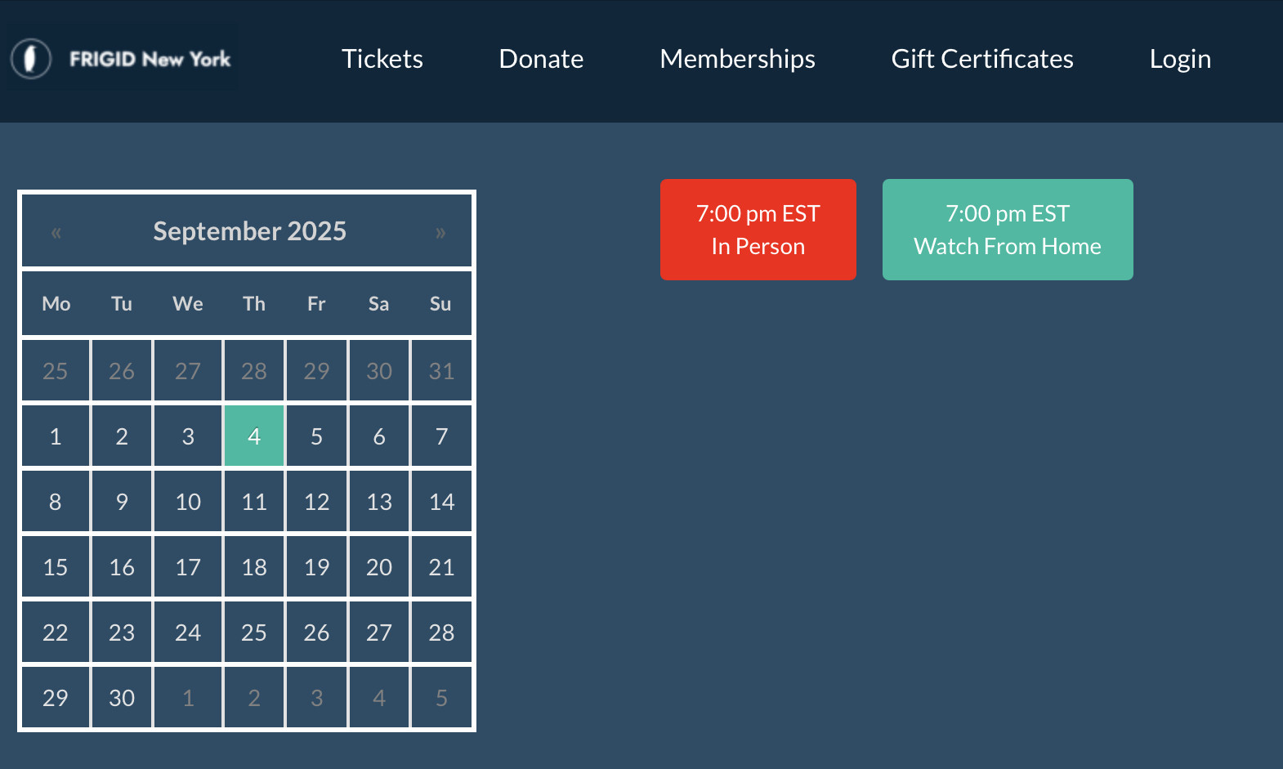
Task: Pick greyed-out August 31 date
Action: [x=441, y=370]
